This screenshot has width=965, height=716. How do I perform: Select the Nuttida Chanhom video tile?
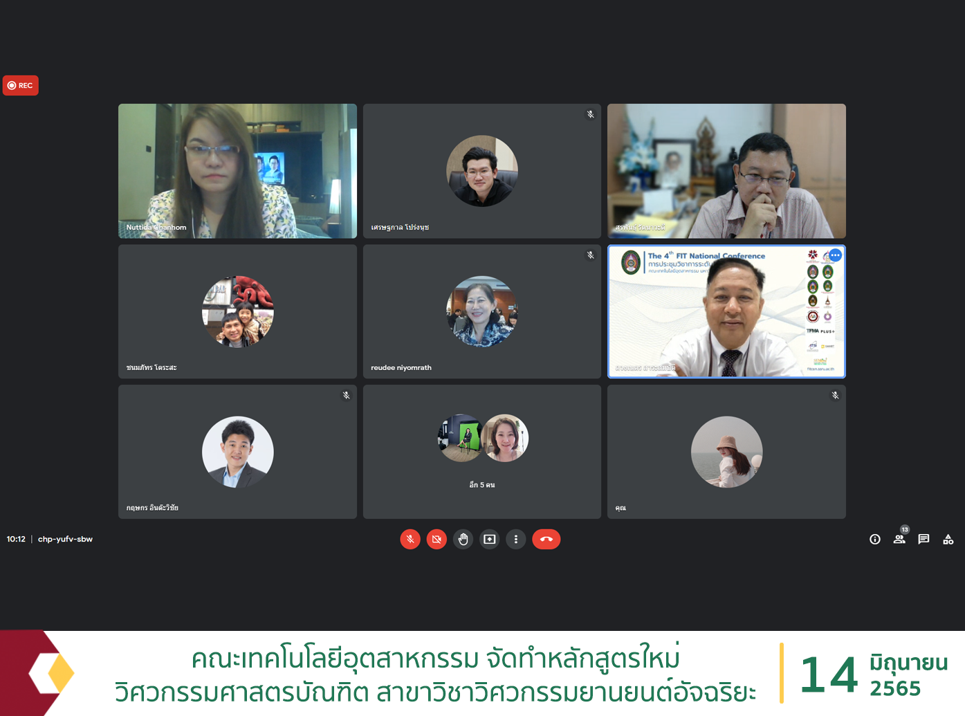pyautogui.click(x=237, y=171)
